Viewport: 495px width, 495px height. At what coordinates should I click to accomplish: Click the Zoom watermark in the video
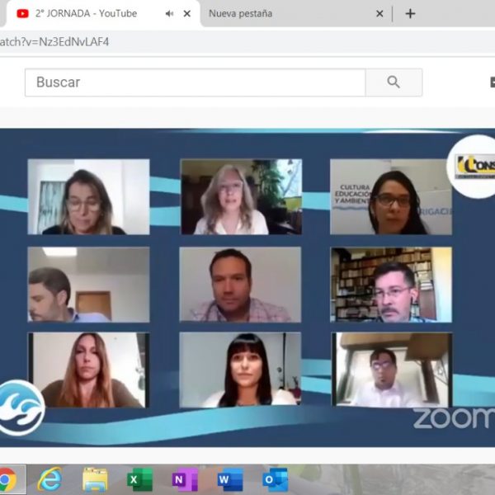(454, 417)
